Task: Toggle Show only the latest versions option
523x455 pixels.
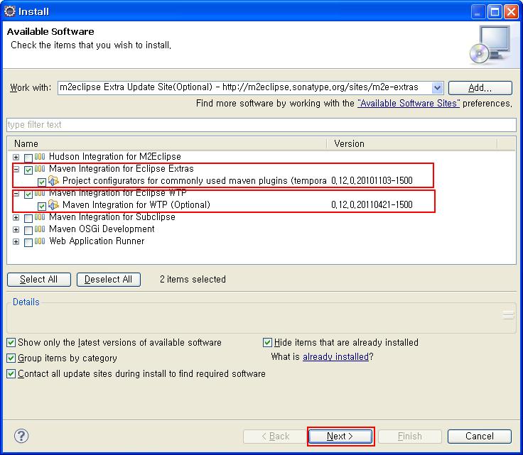Action: point(11,342)
